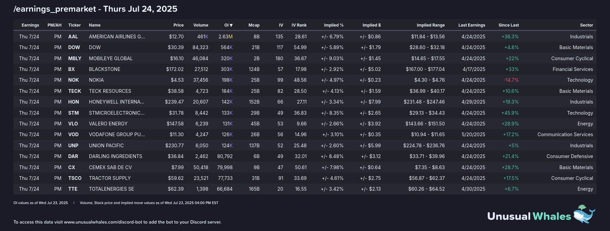Click the 180 IV value
The height and width of the screenshot is (231, 610).
tap(279, 58)
